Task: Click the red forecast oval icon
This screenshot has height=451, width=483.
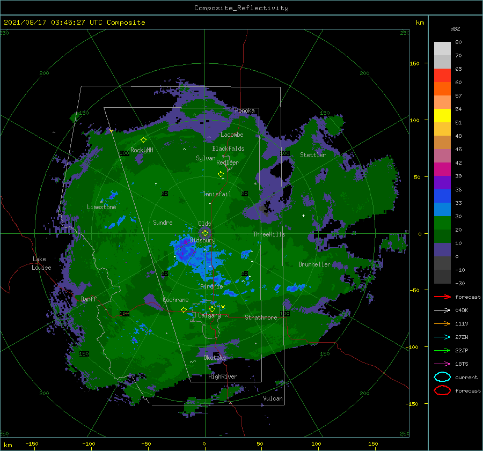Action: point(442,390)
